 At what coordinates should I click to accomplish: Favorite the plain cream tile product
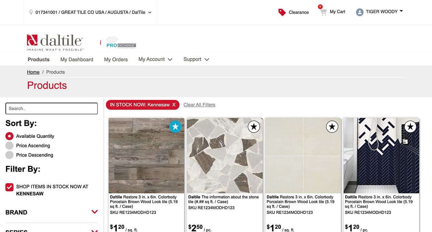pyautogui.click(x=332, y=127)
